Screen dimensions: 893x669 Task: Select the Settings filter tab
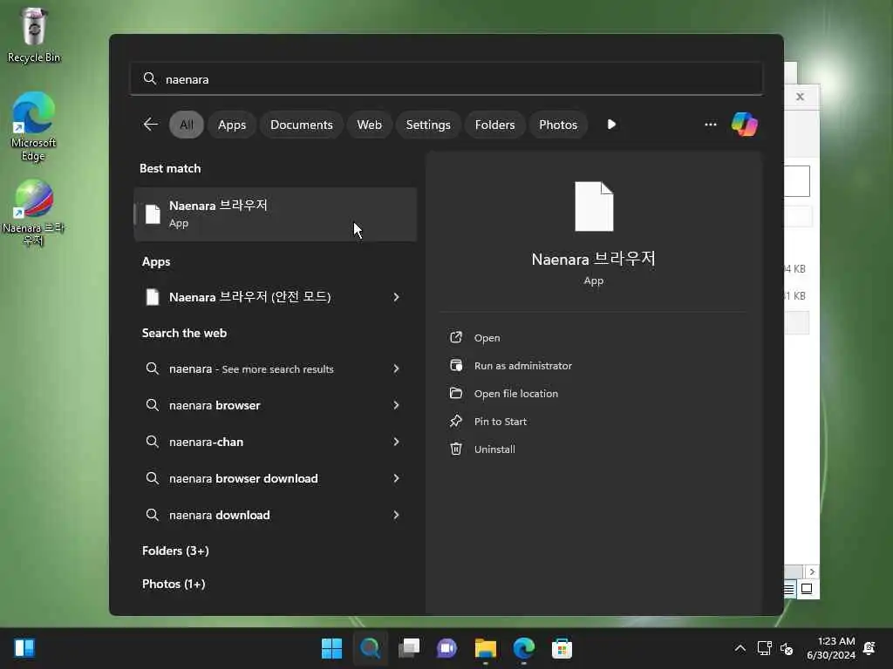point(427,125)
